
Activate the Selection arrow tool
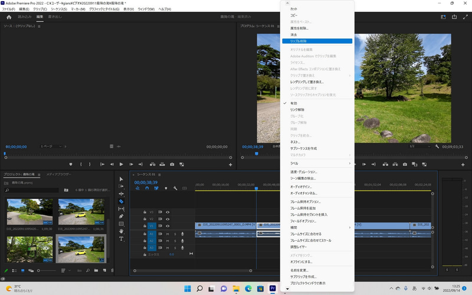tap(122, 179)
